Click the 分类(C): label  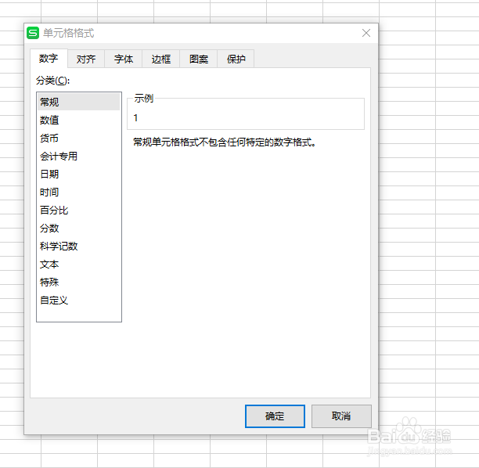[x=53, y=81]
